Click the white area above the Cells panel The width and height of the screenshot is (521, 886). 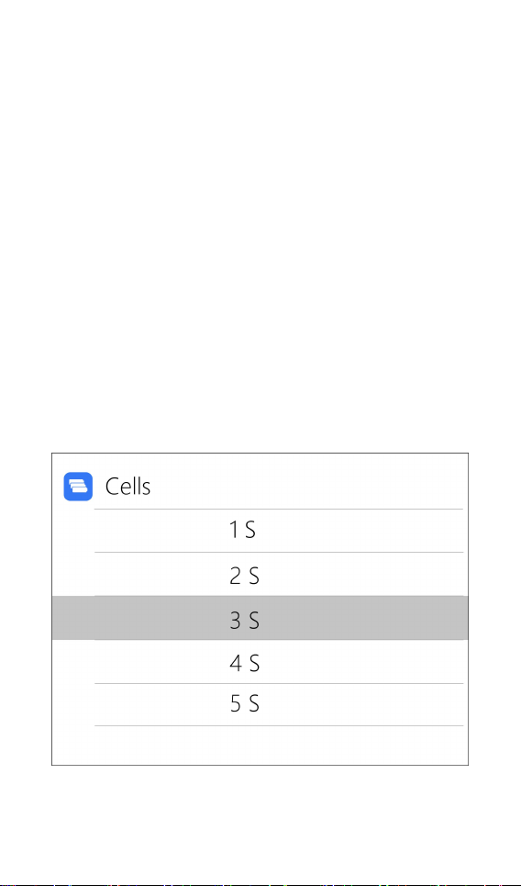[x=260, y=226]
